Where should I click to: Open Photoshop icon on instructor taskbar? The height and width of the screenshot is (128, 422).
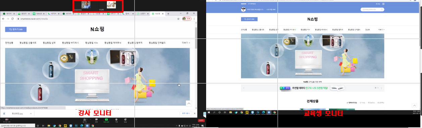pos(76,126)
